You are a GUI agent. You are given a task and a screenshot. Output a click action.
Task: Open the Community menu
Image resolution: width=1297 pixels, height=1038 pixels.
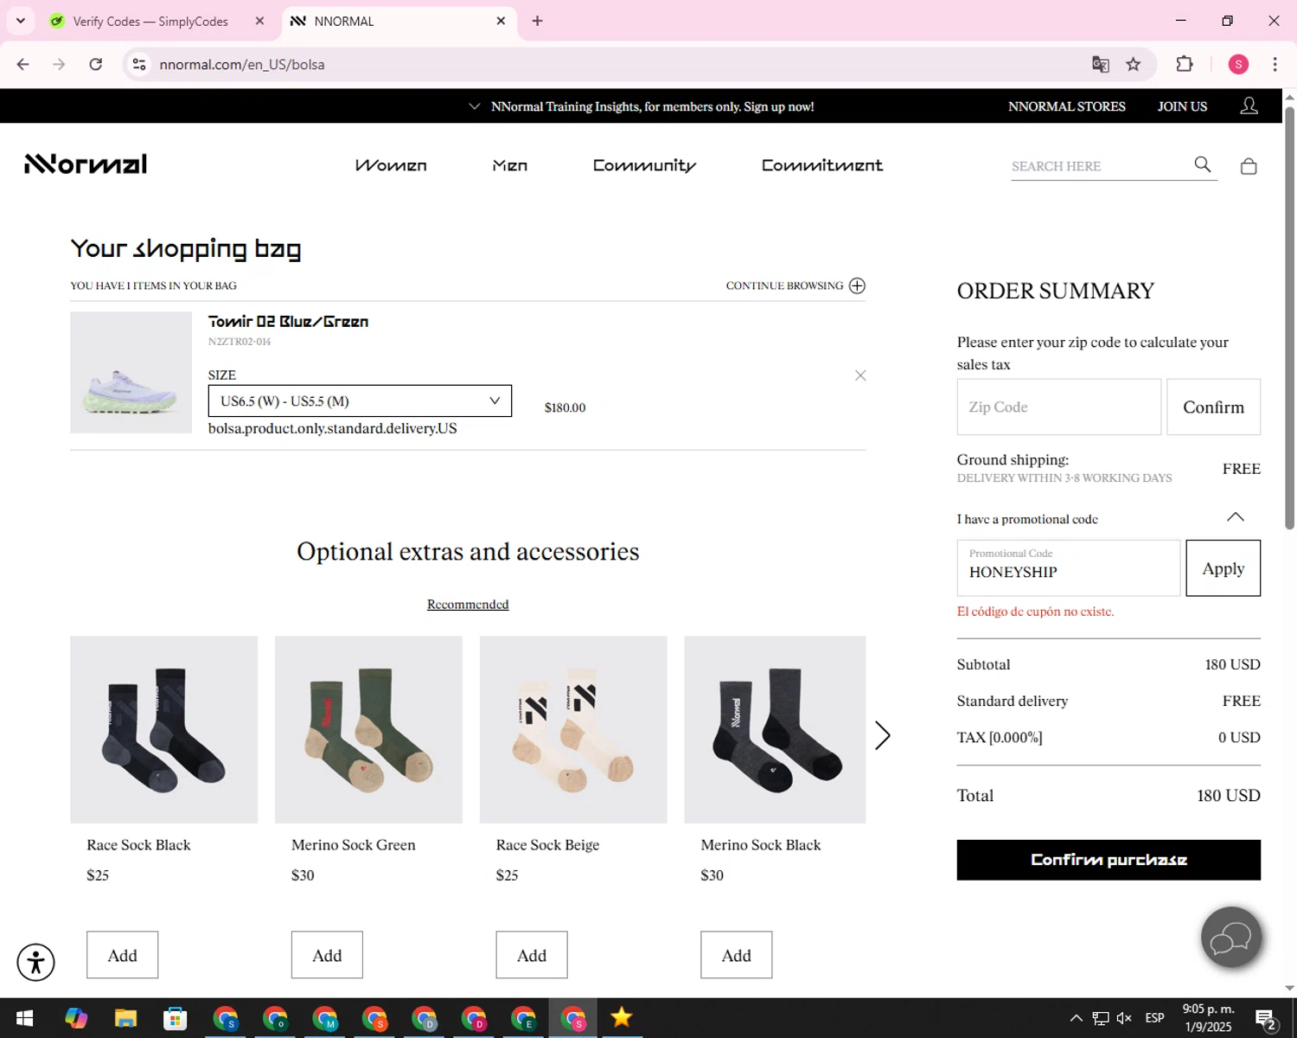point(644,165)
